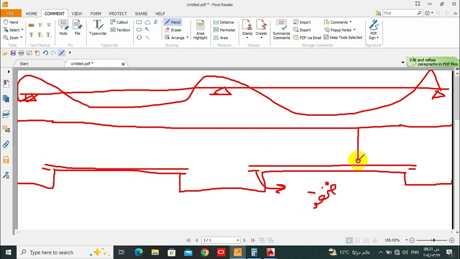
Task: Select the Area measure tool
Action: click(x=221, y=37)
